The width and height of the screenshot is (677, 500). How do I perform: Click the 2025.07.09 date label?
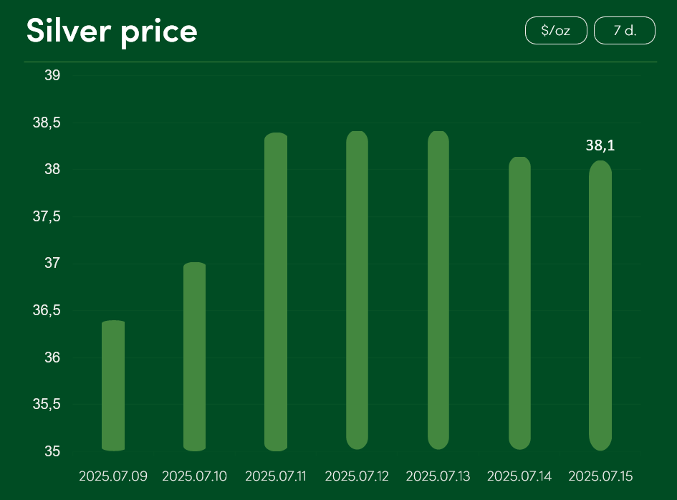pyautogui.click(x=113, y=476)
